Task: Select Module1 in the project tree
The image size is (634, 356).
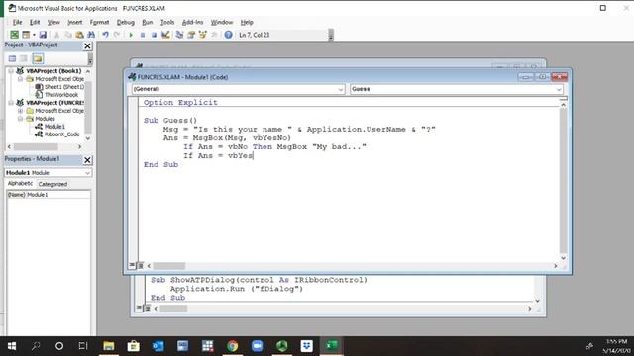Action: [54, 127]
